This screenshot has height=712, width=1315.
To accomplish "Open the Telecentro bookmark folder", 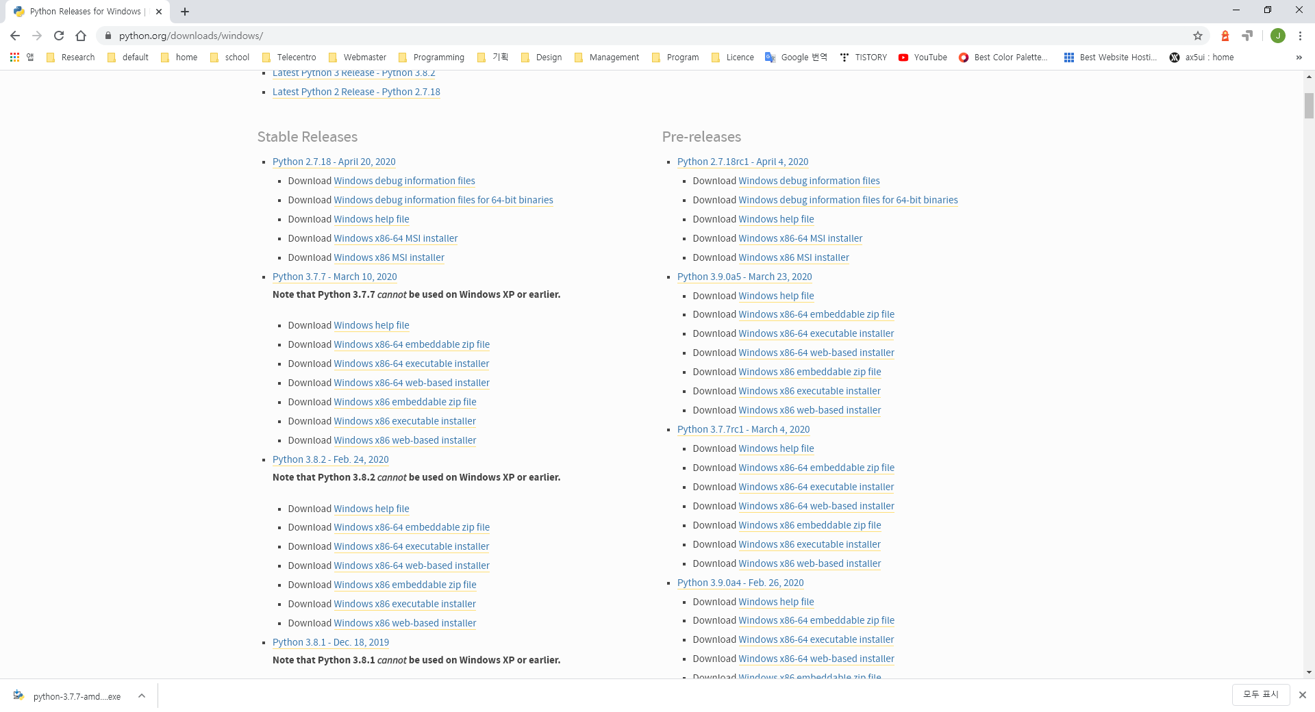I will 289,58.
